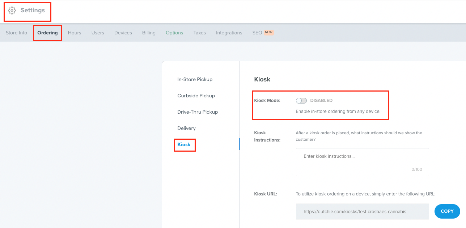Open the Taxes tab
The height and width of the screenshot is (228, 466).
(x=199, y=33)
